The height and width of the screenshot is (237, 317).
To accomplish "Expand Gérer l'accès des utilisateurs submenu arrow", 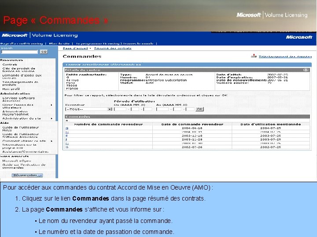I will (52, 105).
